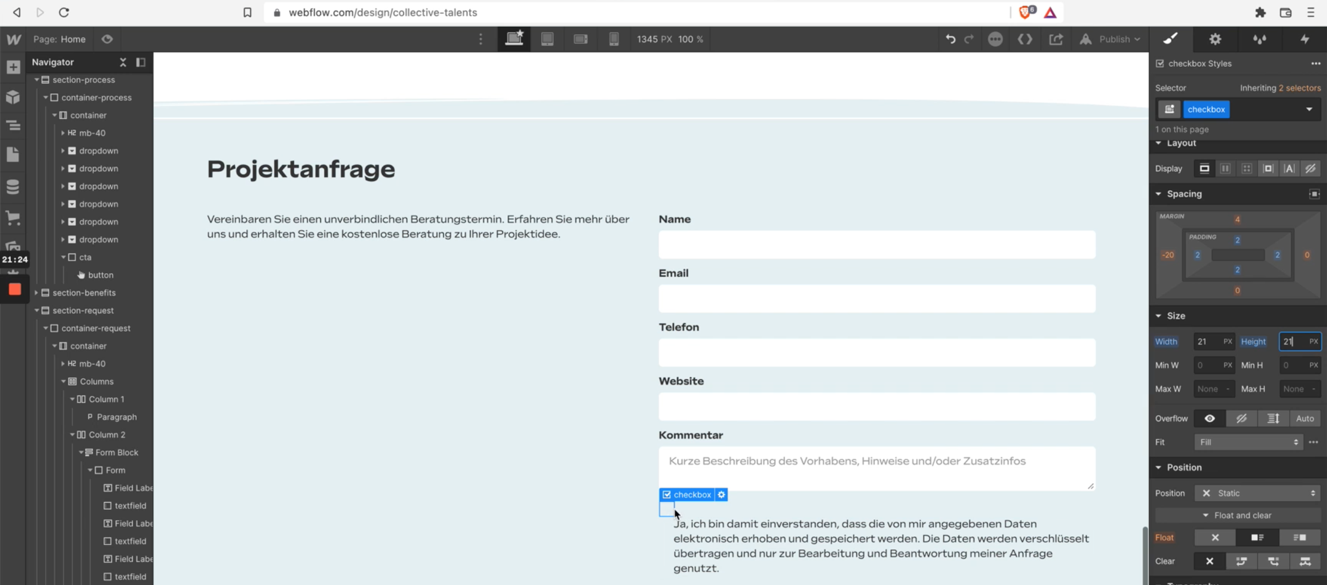Open the CMS Collections panel
Screen dimensions: 1327x585
tap(13, 187)
